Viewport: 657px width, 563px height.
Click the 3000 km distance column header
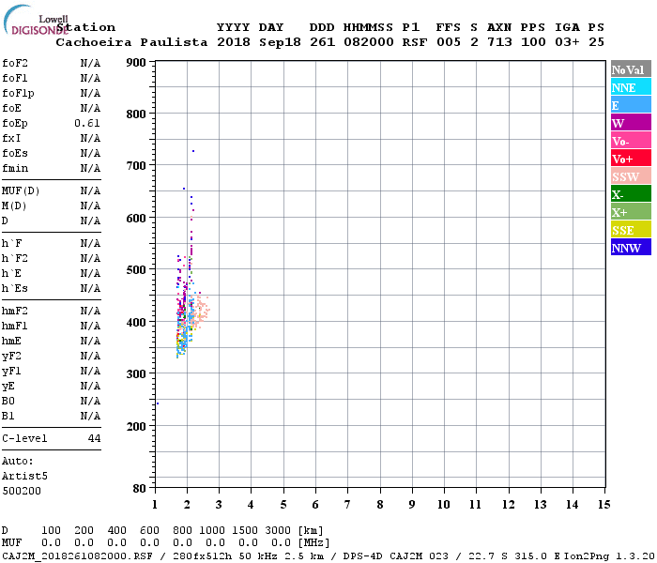278,531
